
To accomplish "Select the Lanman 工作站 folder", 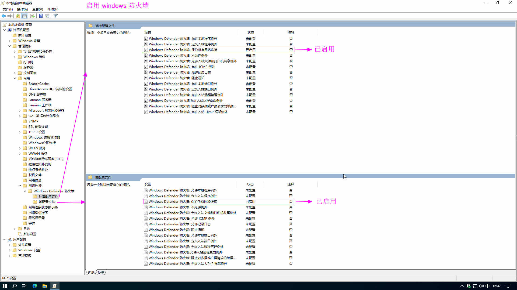I will pyautogui.click(x=40, y=105).
